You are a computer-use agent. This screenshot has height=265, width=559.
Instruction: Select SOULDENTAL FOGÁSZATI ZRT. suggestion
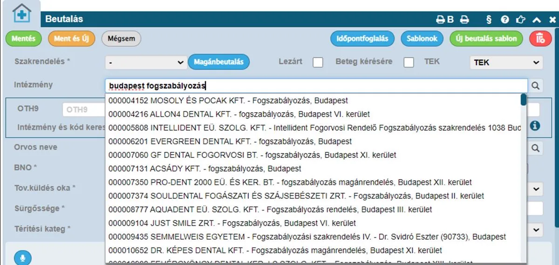tap(313, 196)
